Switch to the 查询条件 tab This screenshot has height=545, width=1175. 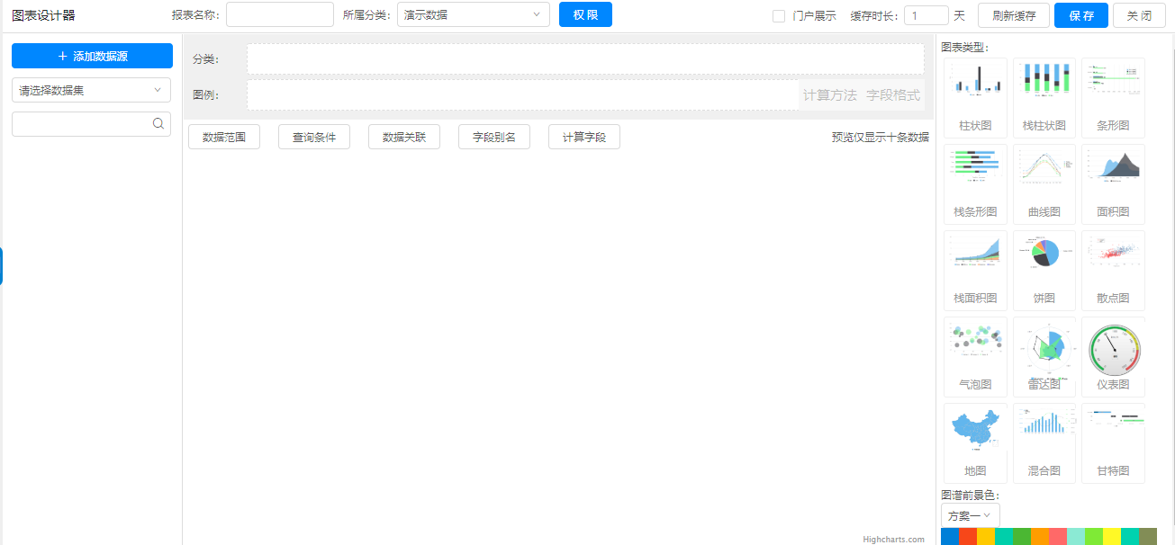click(x=314, y=138)
